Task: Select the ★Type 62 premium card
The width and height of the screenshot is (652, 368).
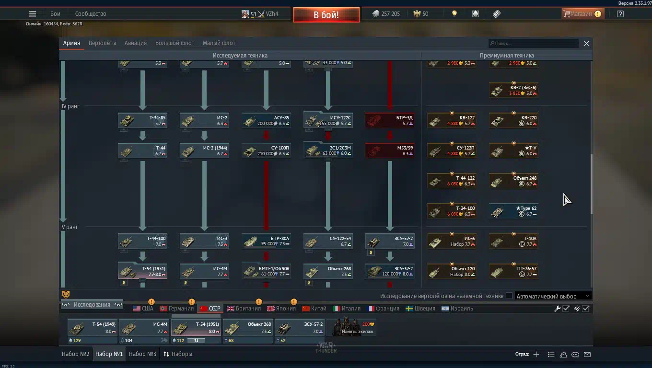Action: 513,211
